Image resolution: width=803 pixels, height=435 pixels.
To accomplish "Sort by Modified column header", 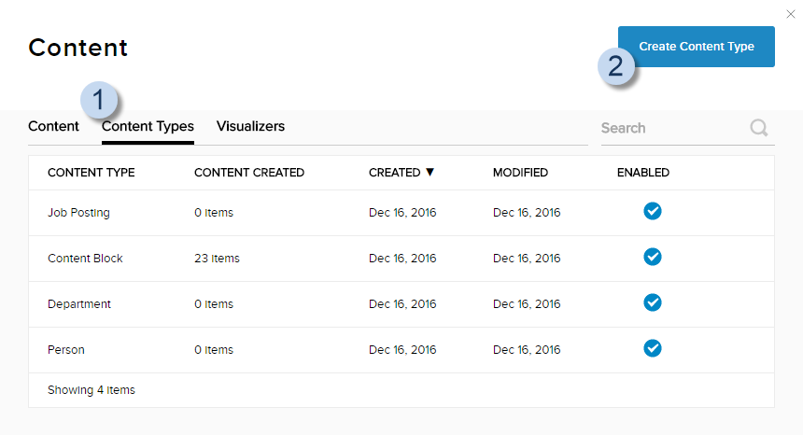I will [x=520, y=173].
